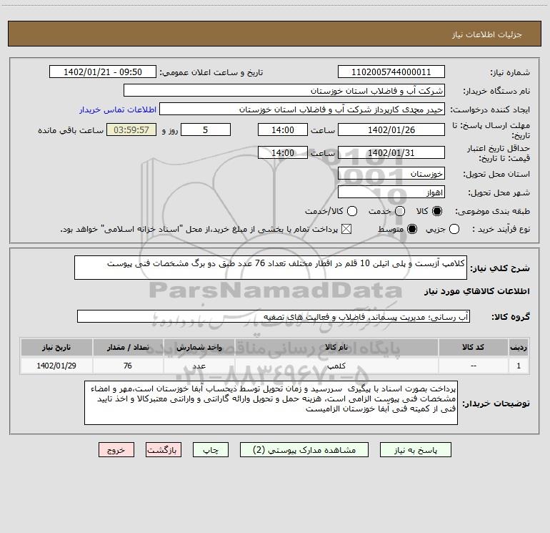This screenshot has height=533, width=550.
Task: Select the کالا/خدمت radio button
Action: 352,211
